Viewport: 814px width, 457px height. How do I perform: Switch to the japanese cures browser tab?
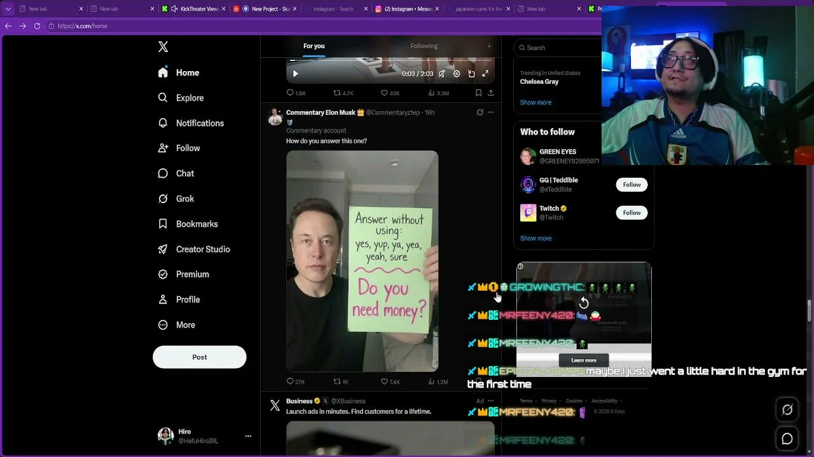click(x=478, y=9)
